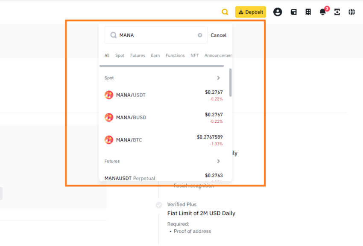Open the notifications bell icon
Viewport: 363px width, 246px height.
pos(323,12)
